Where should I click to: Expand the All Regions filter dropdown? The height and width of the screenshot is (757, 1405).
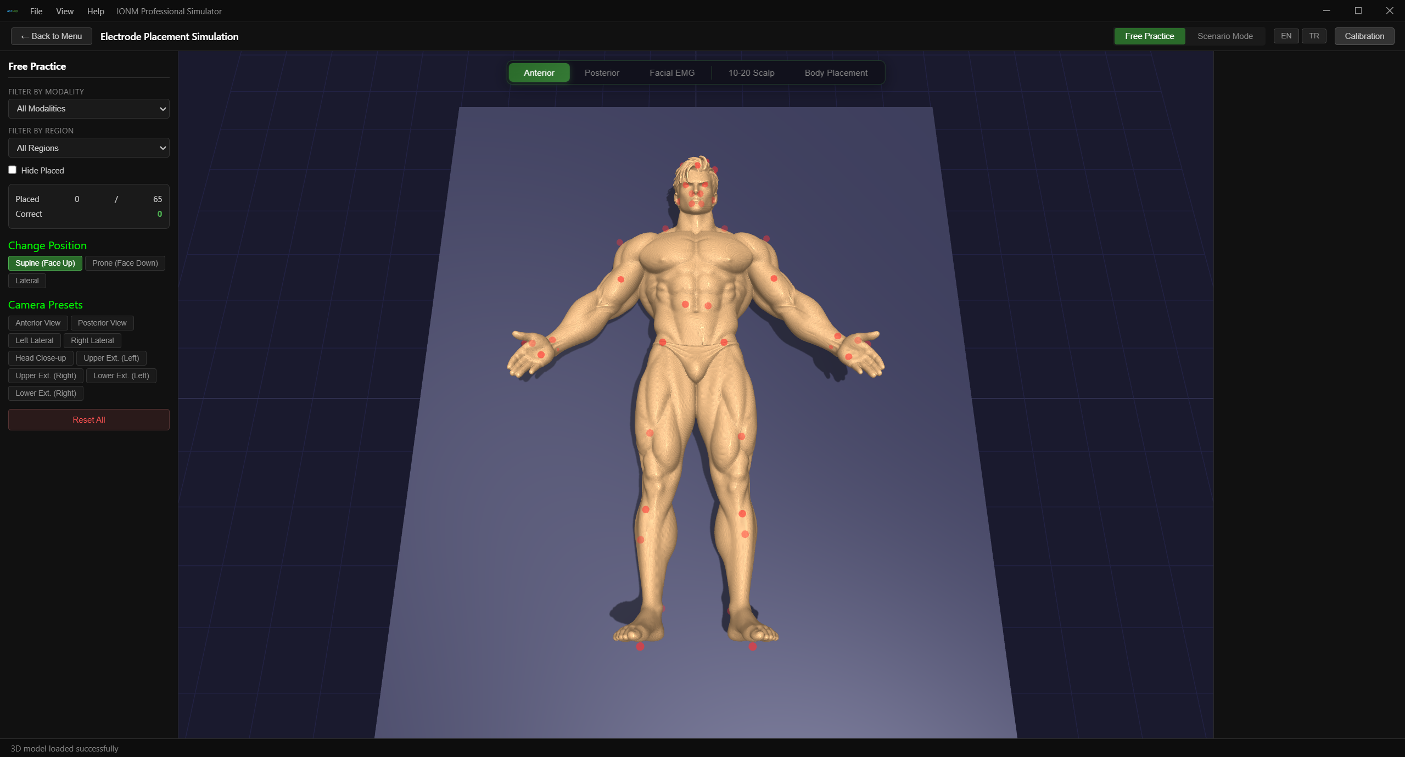[88, 148]
